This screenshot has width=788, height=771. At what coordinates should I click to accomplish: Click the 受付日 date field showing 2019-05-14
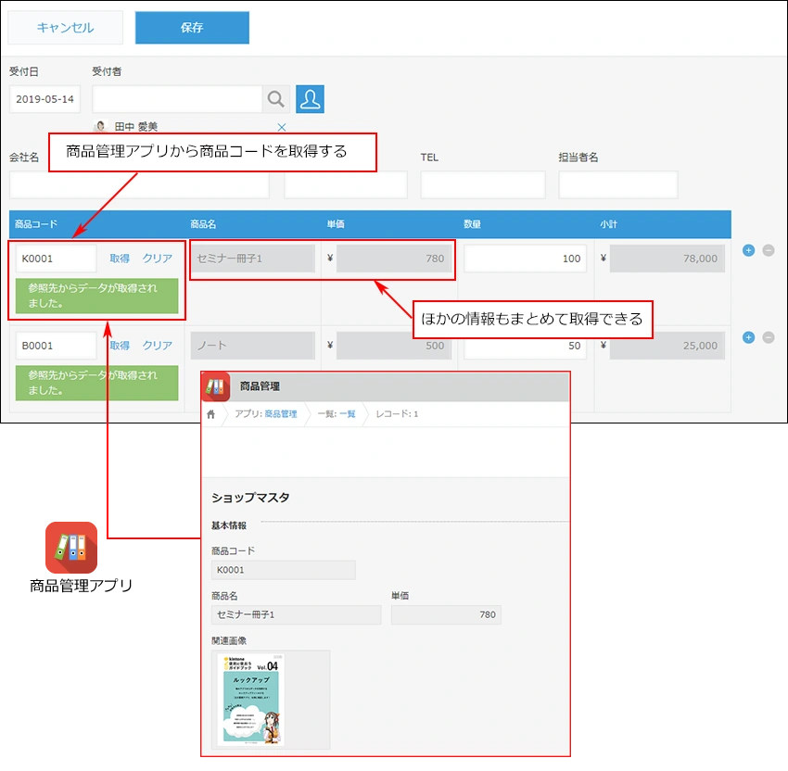(x=44, y=98)
